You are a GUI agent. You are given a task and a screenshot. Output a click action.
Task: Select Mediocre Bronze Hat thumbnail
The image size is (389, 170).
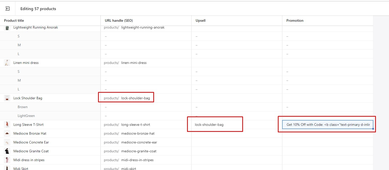point(7,133)
